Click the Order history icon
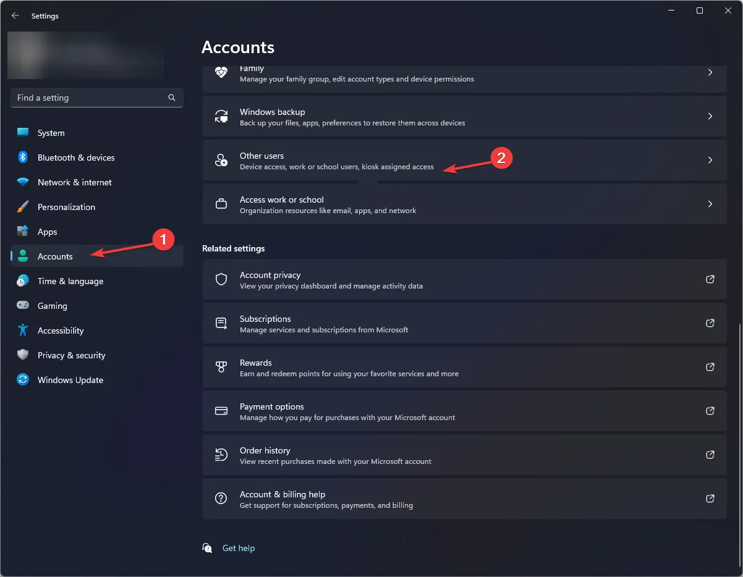Image resolution: width=743 pixels, height=577 pixels. tap(221, 455)
